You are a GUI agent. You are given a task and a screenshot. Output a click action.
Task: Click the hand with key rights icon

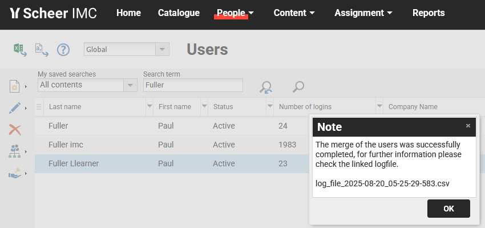14,173
